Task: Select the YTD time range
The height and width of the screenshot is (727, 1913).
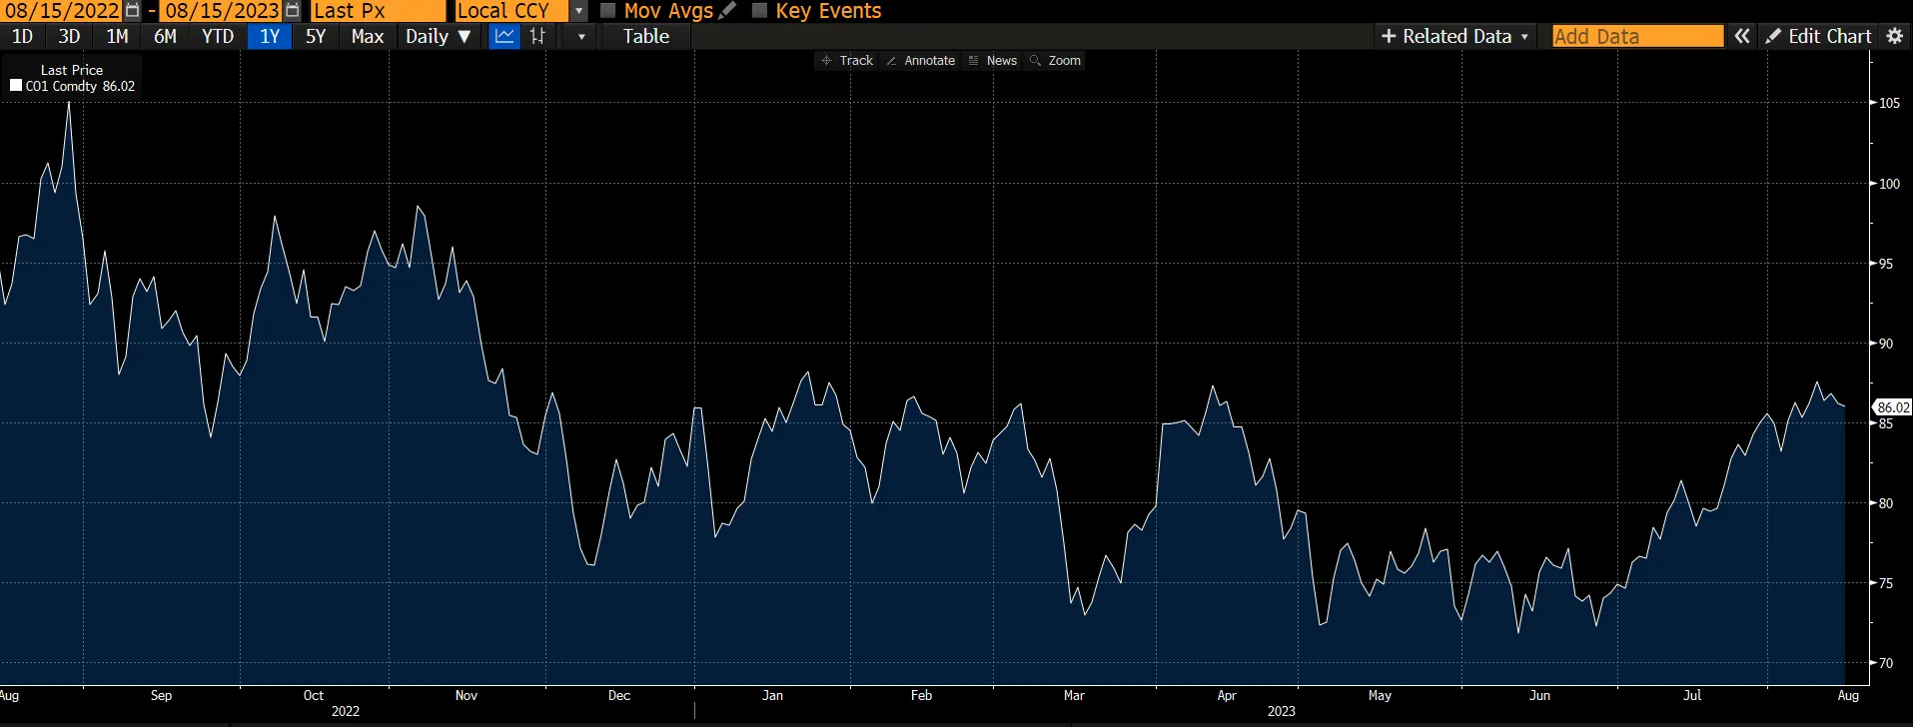Action: point(218,36)
